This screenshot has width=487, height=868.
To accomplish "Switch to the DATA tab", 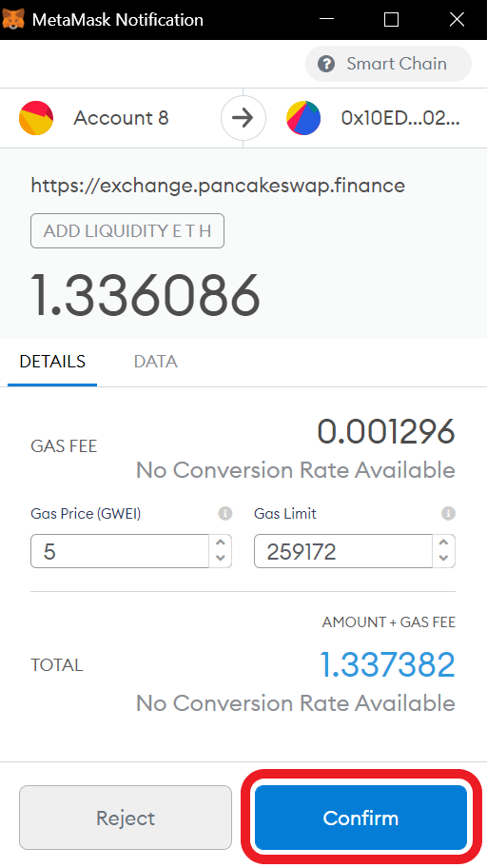I will tap(155, 362).
